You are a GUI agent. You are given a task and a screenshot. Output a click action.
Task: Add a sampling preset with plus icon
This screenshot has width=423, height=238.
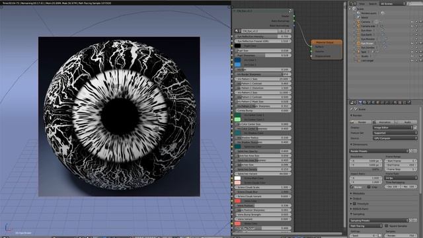[x=410, y=220]
